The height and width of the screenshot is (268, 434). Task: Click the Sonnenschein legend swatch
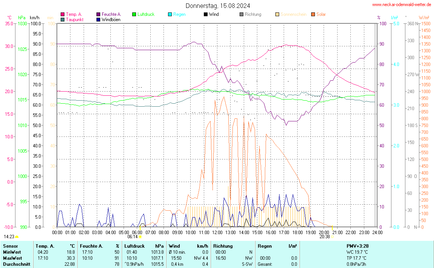277,14
